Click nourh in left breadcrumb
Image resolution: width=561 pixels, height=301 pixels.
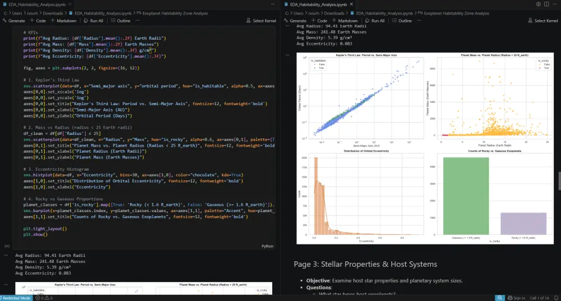tap(32, 13)
